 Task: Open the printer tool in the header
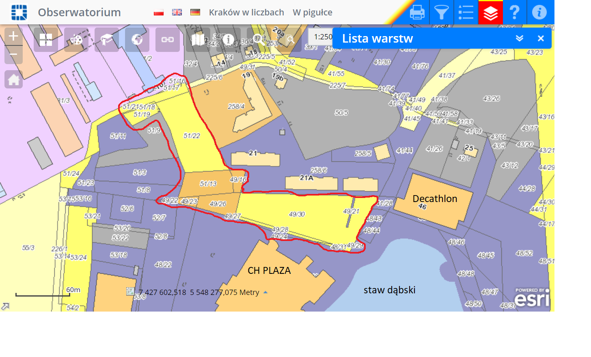(x=417, y=12)
